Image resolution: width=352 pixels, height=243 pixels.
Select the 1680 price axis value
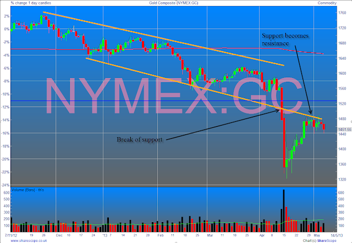point(342,43)
